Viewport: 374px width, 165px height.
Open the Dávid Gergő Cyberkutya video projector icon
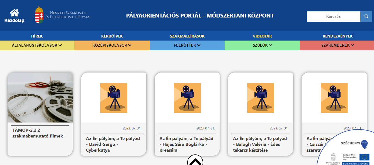coord(113,98)
